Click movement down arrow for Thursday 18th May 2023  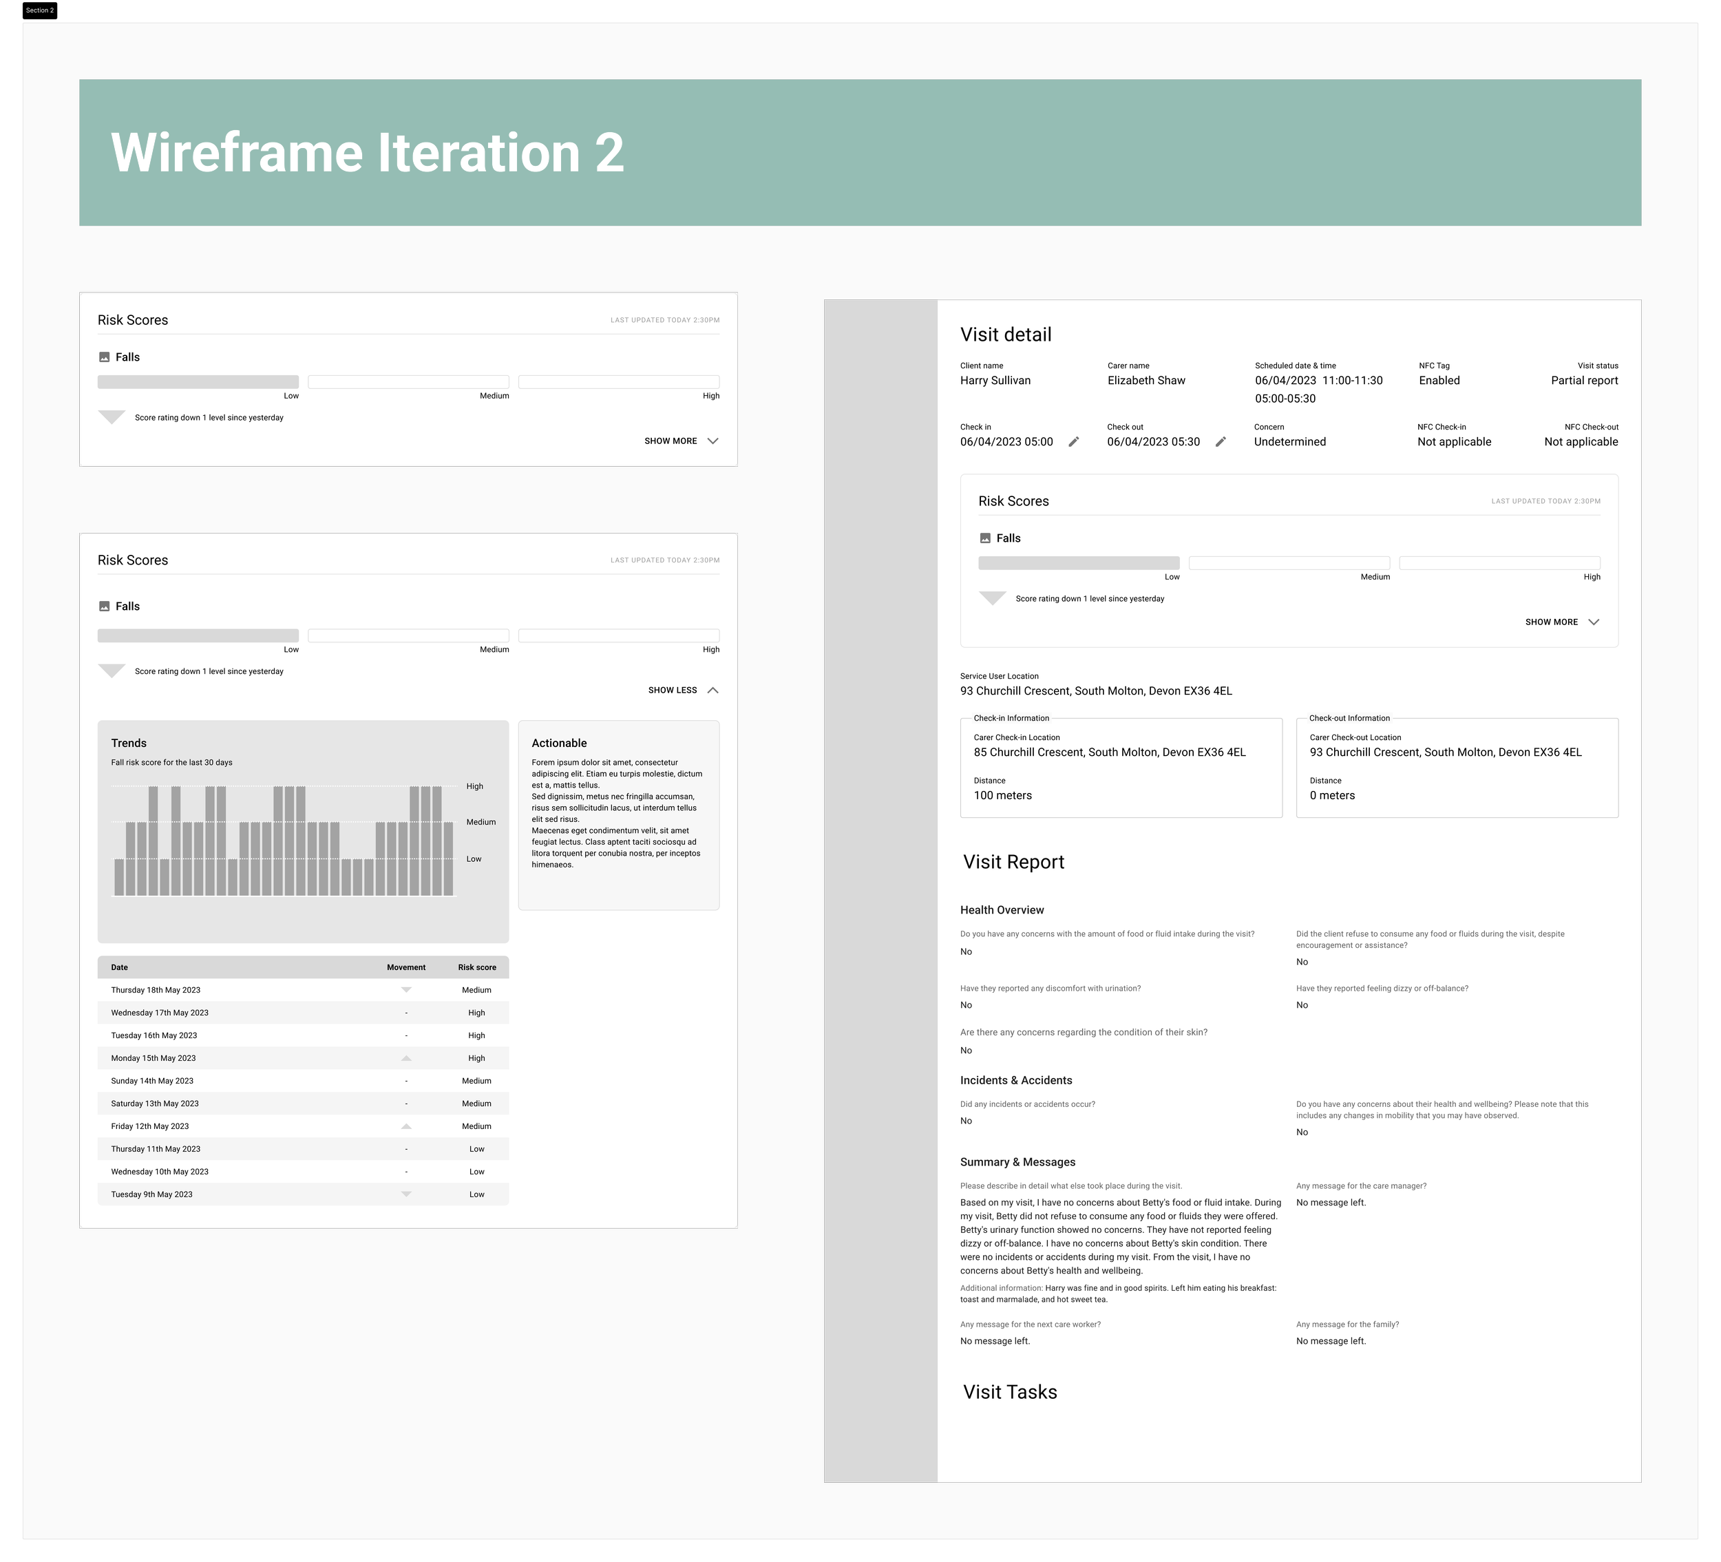click(406, 990)
